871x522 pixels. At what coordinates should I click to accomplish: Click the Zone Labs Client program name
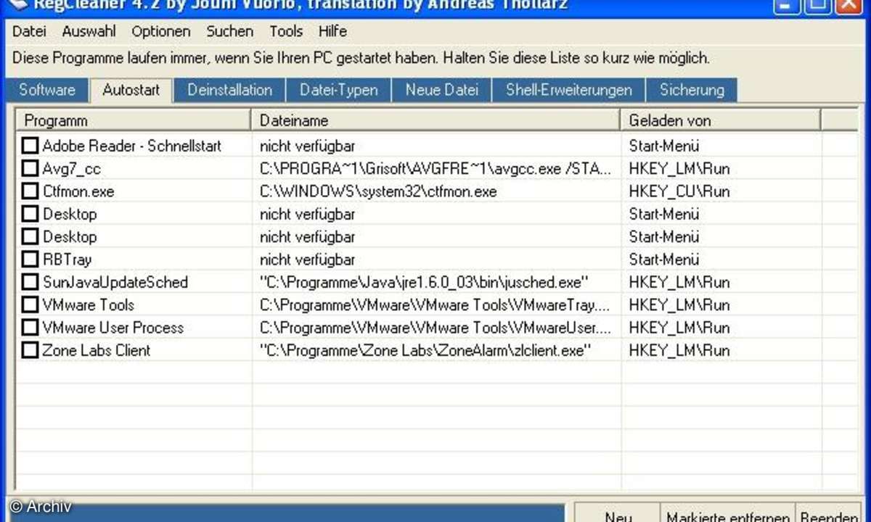click(x=97, y=350)
